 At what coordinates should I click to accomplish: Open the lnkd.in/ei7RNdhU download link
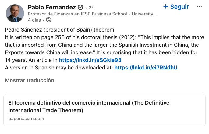(146, 67)
